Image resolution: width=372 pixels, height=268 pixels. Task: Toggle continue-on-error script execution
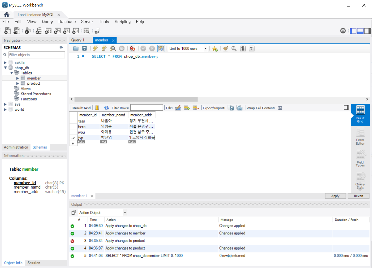point(132,48)
